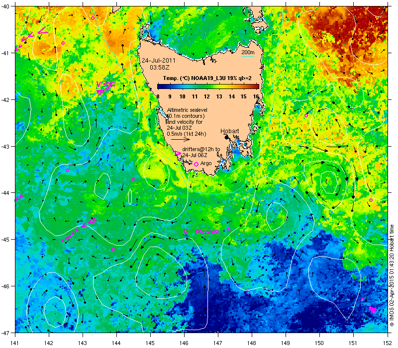Click latitude axis label -47
The height and width of the screenshot is (348, 398).
pos(6,333)
